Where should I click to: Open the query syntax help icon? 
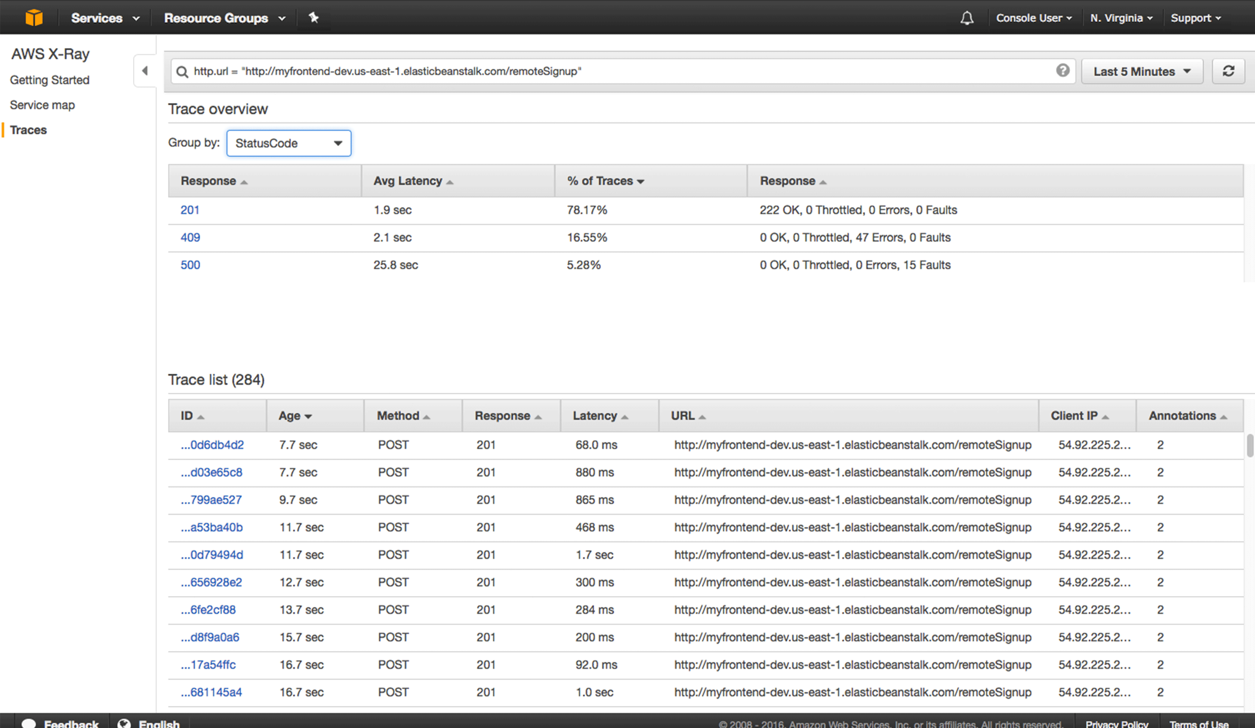point(1063,71)
